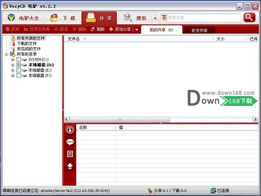This screenshot has height=196, width=261.
Task: Click the transfer arrows status icon
Action: [x=150, y=191]
